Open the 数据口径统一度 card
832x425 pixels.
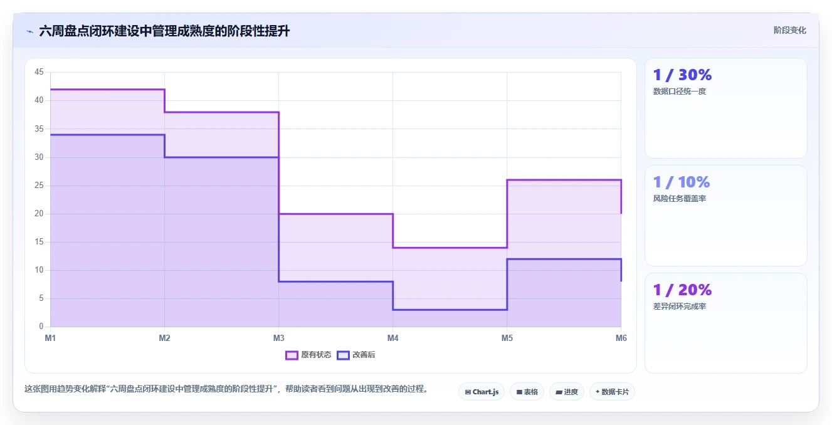(x=725, y=108)
